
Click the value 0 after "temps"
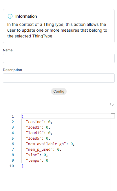coord(47,161)
